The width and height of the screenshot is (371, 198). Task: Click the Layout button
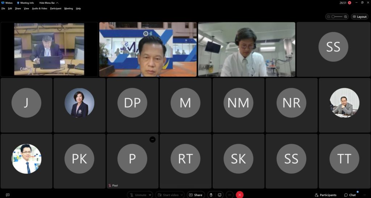pos(359,17)
